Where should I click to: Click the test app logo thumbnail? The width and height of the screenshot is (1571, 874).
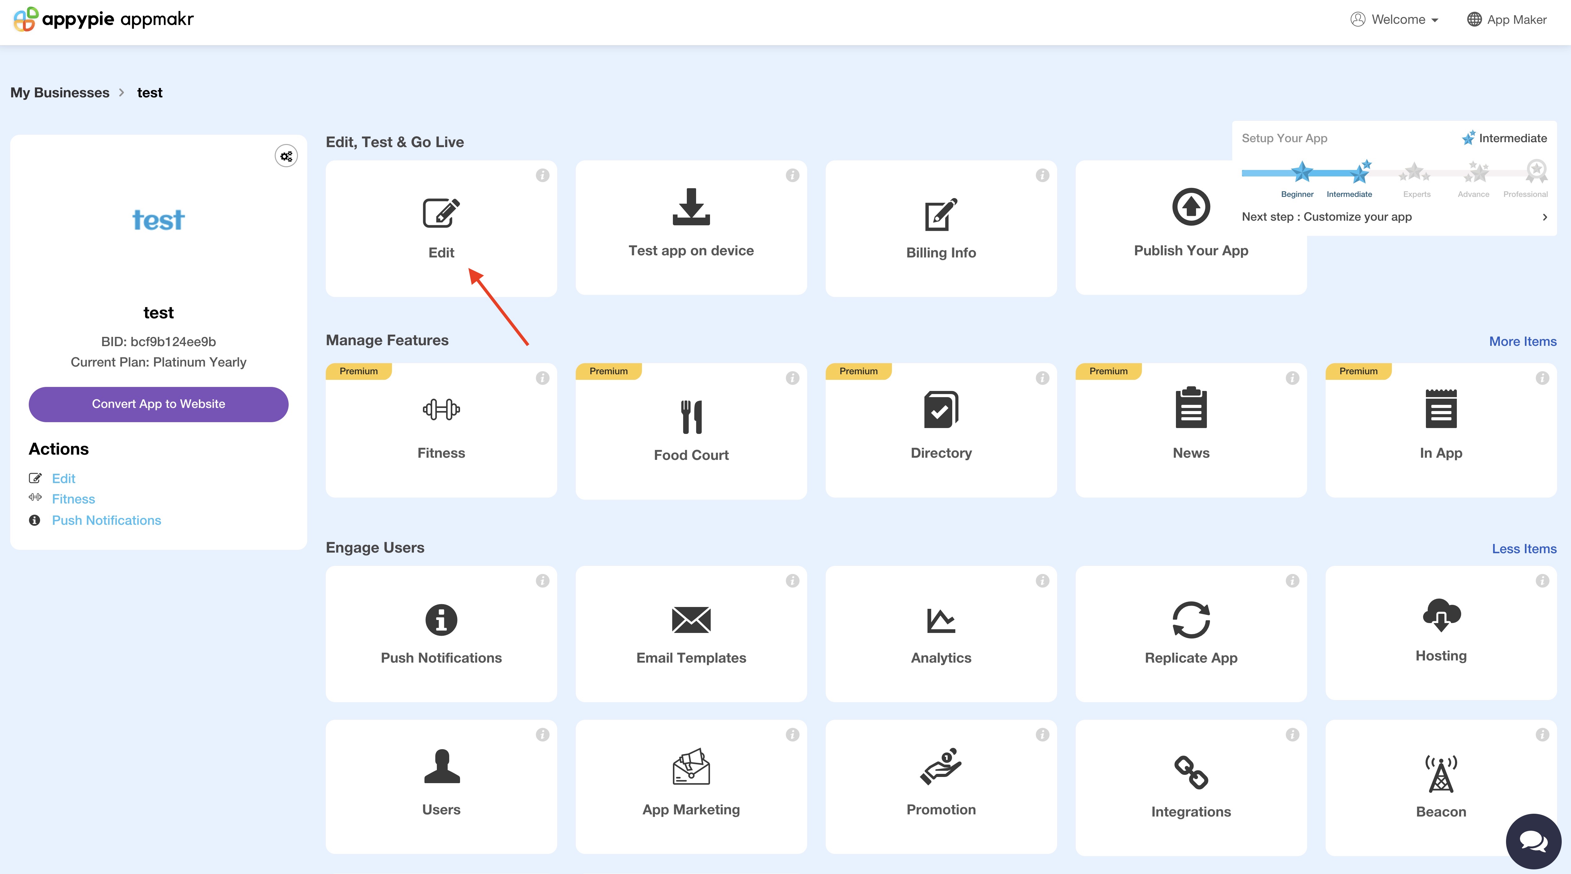pos(159,220)
